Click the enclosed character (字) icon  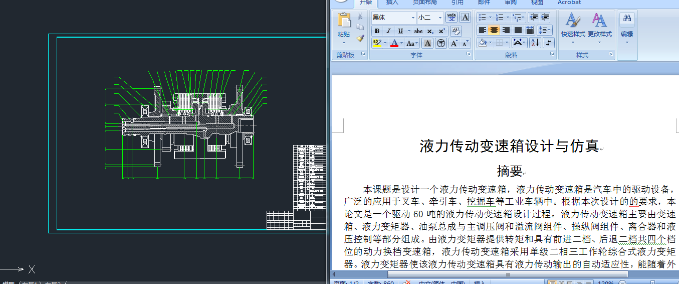[441, 43]
